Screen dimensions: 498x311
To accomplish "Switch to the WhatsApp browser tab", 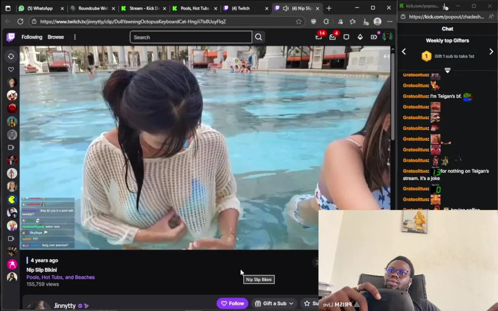I will 40,8.
